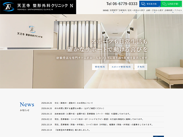Image resolution: width=183 pixels, height=137 pixels.
Task: Select the スポーツ整形外科 hero button
Action: (121, 67)
